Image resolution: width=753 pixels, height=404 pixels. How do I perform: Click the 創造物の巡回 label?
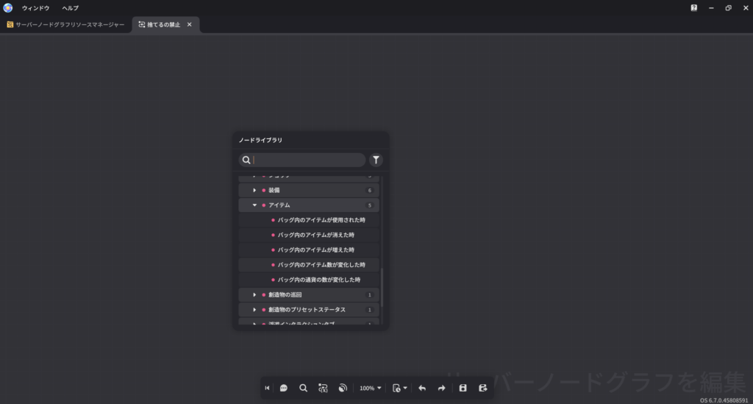[x=285, y=295]
